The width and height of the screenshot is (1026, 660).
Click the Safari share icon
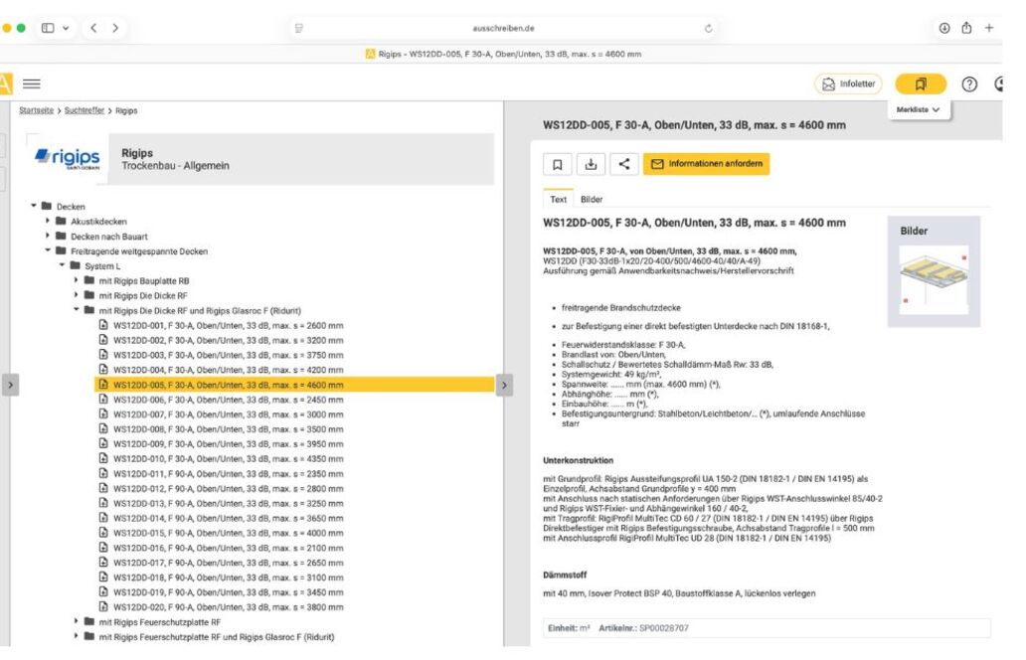pos(966,28)
